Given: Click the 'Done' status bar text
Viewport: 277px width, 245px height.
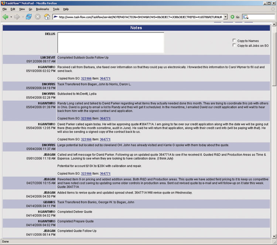Looking at the screenshot, I should (6, 241).
